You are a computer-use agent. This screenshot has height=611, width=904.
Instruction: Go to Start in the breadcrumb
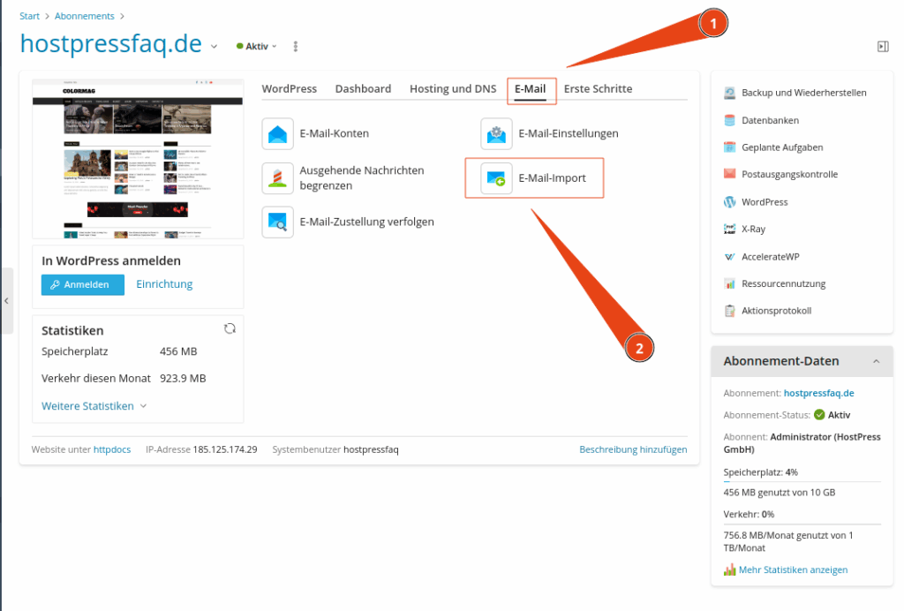click(x=29, y=16)
